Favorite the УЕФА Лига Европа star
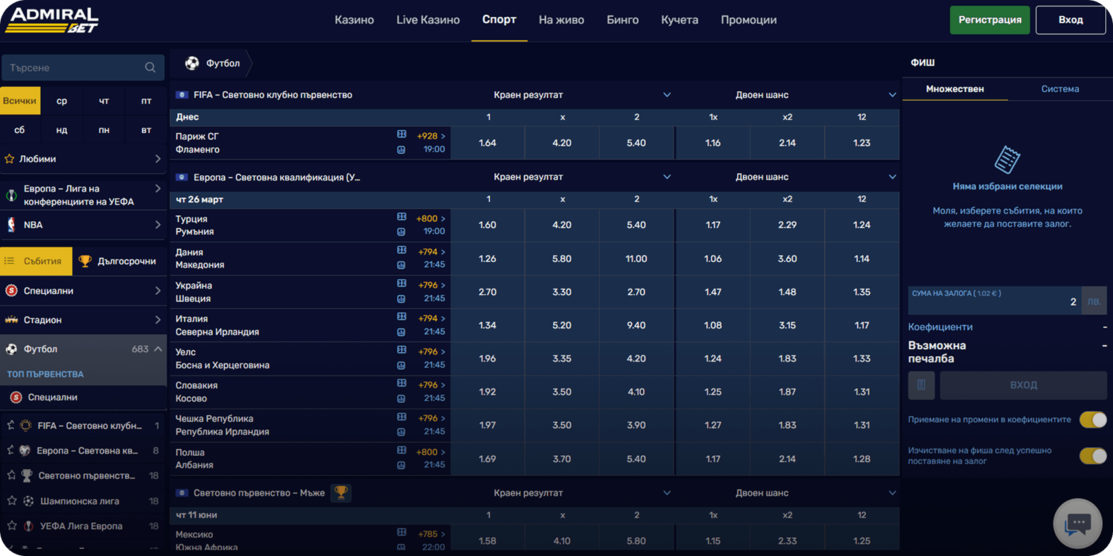The image size is (1113, 556). point(11,526)
